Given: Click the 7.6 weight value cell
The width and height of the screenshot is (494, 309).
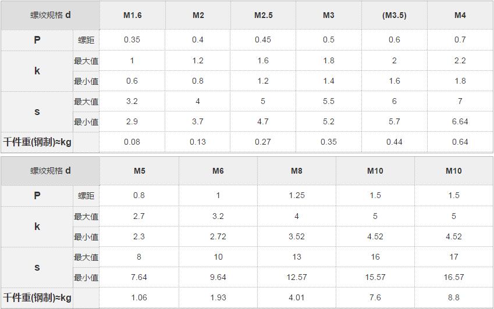Looking at the screenshot, I should click(375, 298).
